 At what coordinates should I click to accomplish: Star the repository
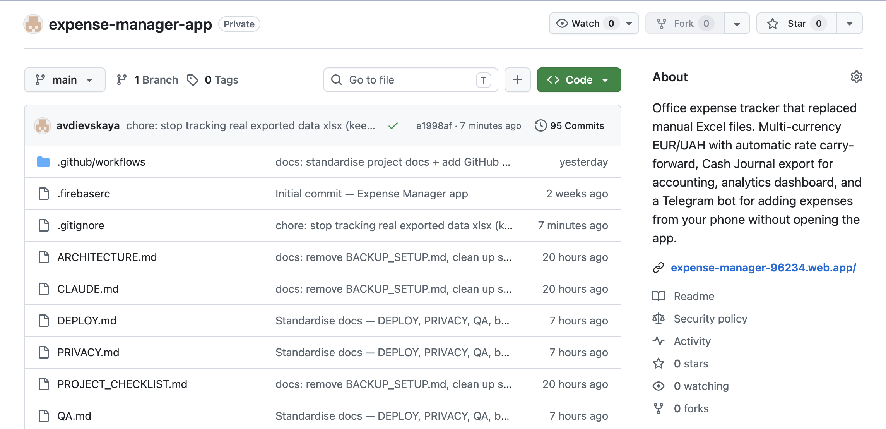coord(797,24)
